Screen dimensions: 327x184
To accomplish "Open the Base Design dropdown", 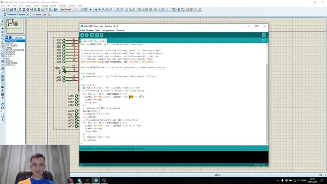I will tap(68, 10).
